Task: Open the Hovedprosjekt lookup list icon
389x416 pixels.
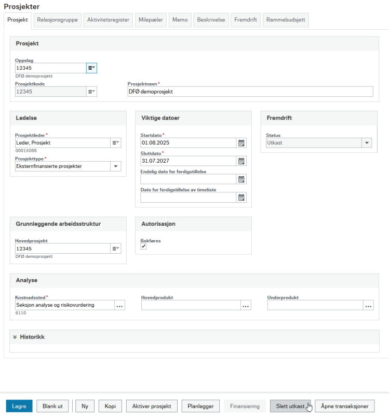Action: coord(116,249)
